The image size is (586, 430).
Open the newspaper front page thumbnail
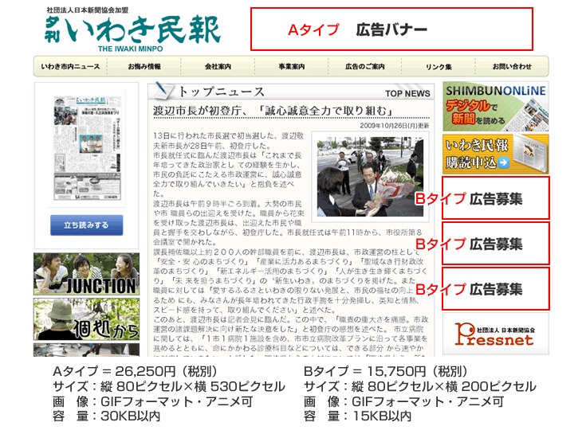click(x=87, y=148)
